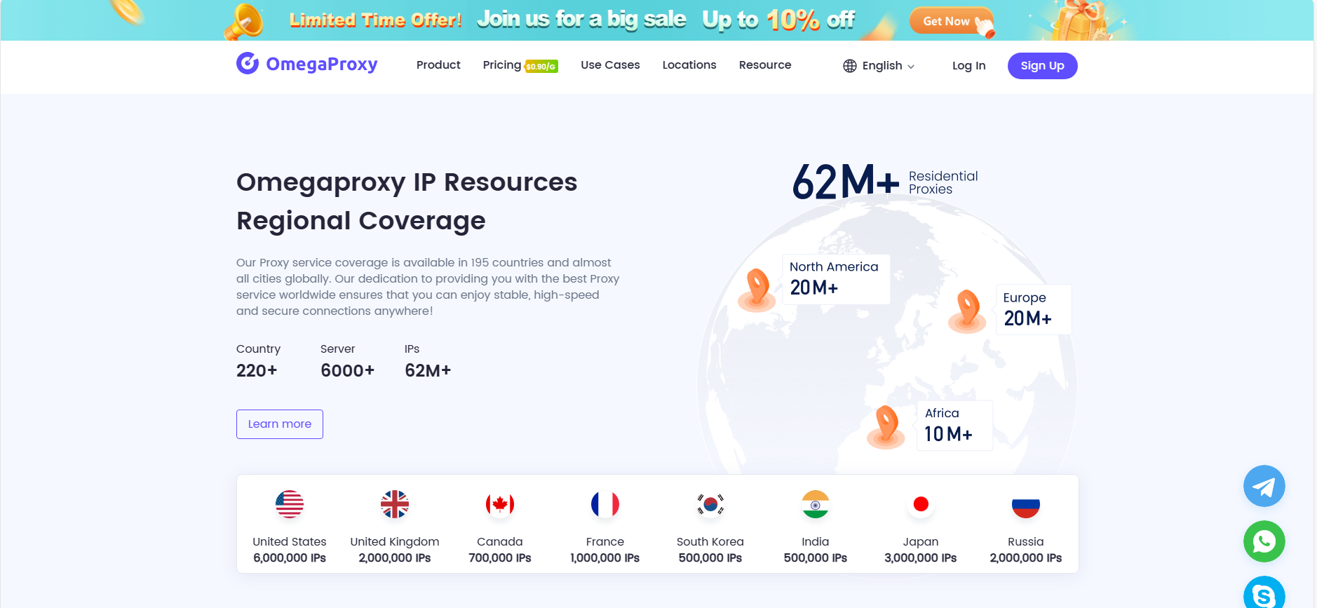Open the Product menu
The width and height of the screenshot is (1317, 608).
tap(438, 65)
